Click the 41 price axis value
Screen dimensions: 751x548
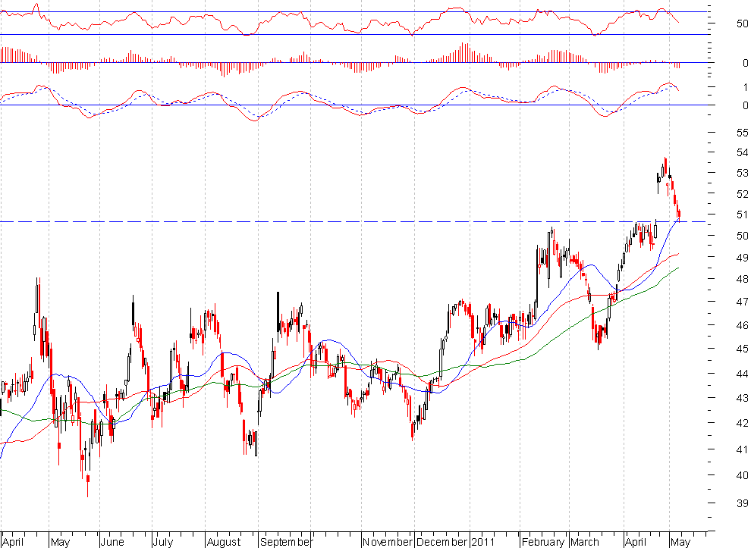click(x=743, y=449)
